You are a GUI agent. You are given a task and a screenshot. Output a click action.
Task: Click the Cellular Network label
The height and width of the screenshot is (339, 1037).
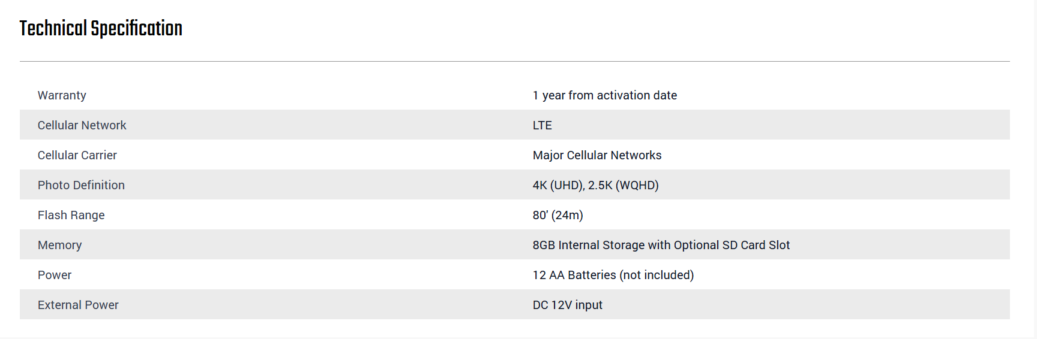(x=82, y=125)
